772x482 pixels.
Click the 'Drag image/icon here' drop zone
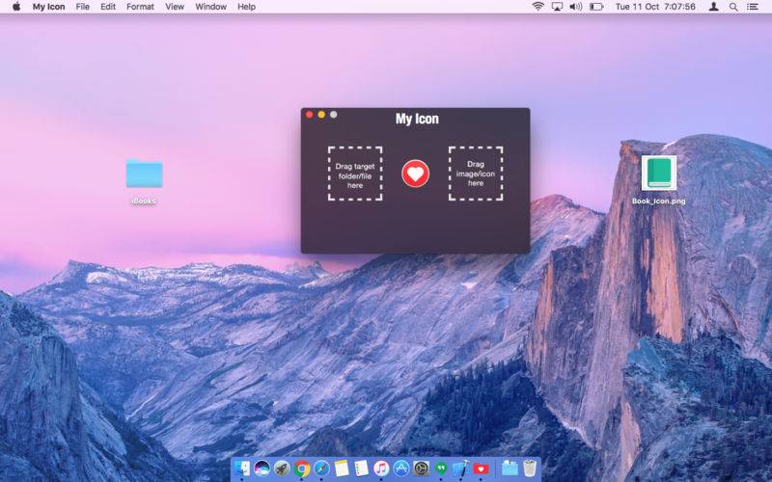click(x=476, y=174)
